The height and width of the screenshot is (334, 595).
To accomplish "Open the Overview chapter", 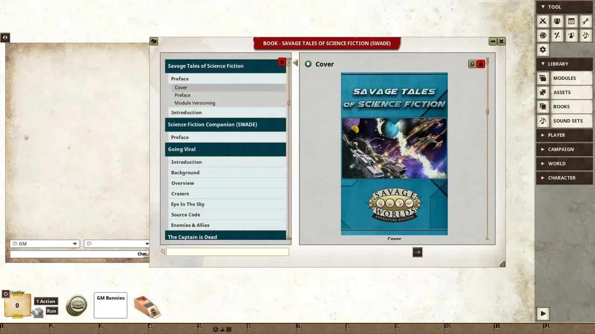I will pyautogui.click(x=227, y=183).
